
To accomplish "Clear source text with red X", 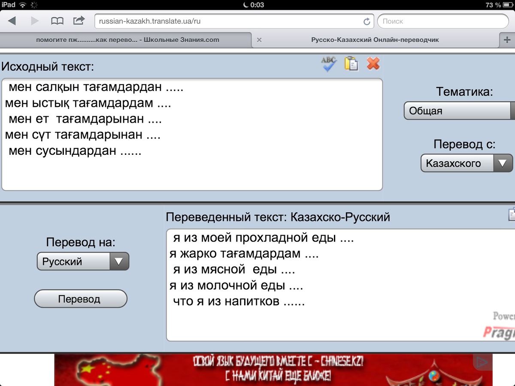I will 373,63.
